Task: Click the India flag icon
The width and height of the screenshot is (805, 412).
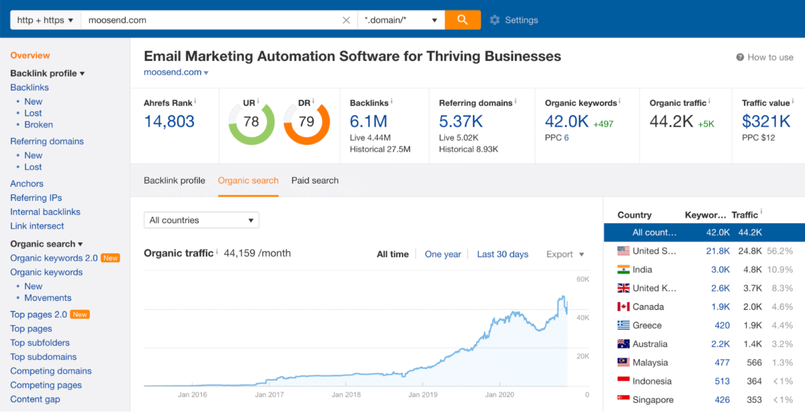Action: [x=623, y=269]
